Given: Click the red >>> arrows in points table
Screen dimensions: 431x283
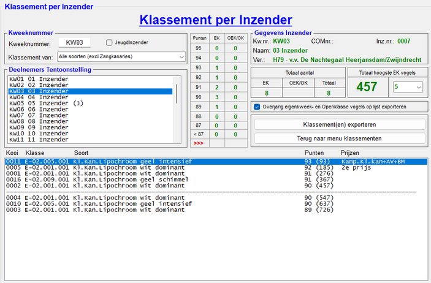Looking at the screenshot, I should pyautogui.click(x=197, y=143).
